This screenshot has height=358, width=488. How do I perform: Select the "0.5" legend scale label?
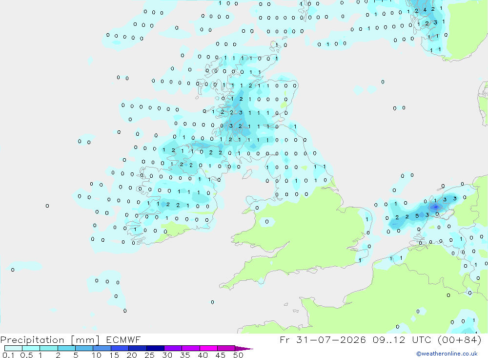pos(26,355)
